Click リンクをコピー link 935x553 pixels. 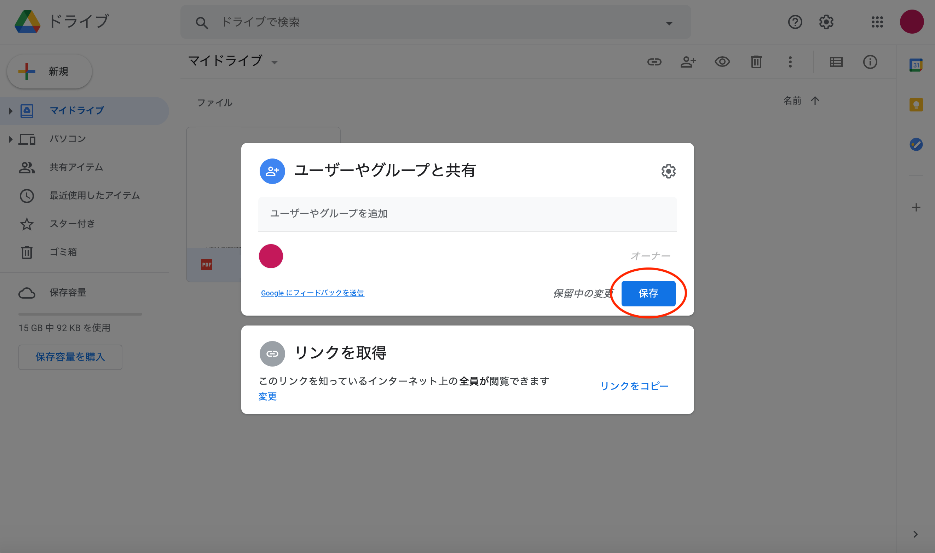click(634, 386)
